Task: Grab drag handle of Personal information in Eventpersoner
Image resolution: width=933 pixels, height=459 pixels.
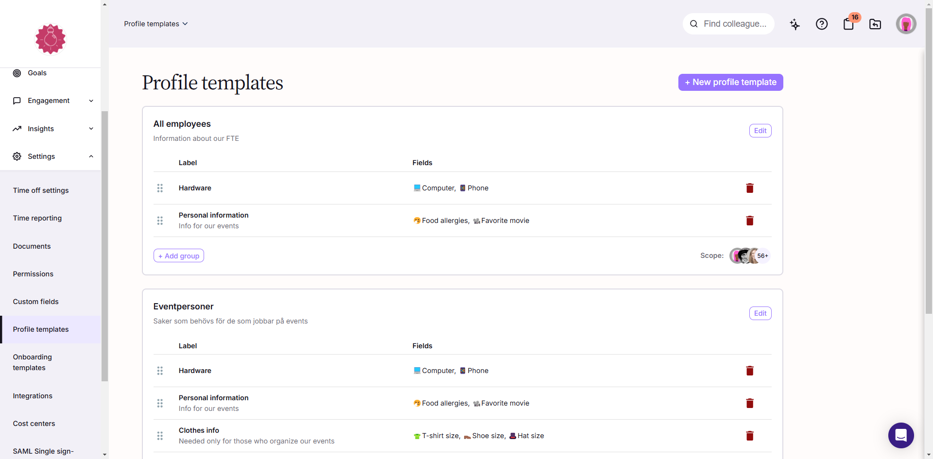Action: click(x=160, y=403)
